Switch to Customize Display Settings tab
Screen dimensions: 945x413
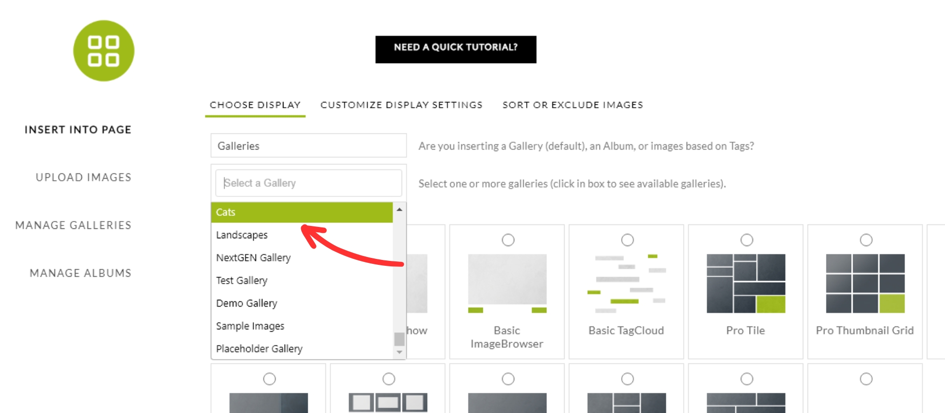point(401,104)
